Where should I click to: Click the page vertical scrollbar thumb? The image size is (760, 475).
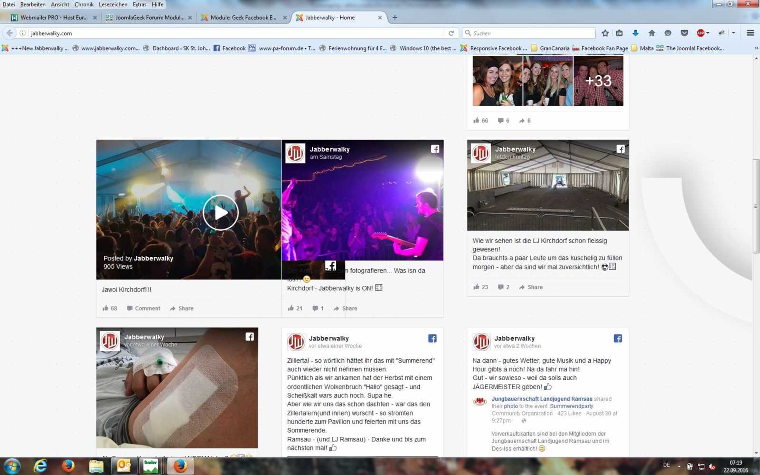click(756, 206)
